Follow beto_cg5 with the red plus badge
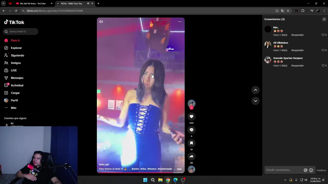The image size is (328, 184). (x=191, y=108)
